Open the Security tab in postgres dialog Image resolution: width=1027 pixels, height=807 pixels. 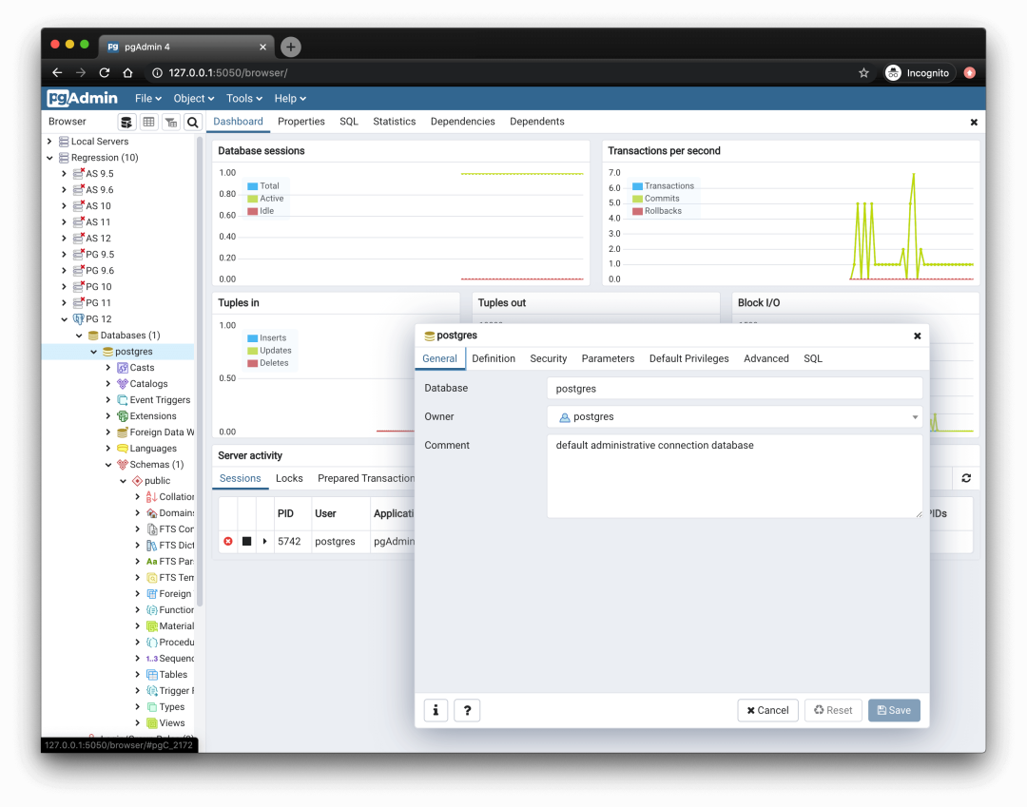pos(549,358)
